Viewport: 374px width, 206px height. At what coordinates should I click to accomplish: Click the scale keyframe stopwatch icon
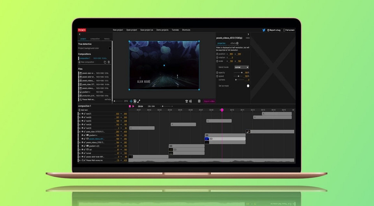[217, 61]
